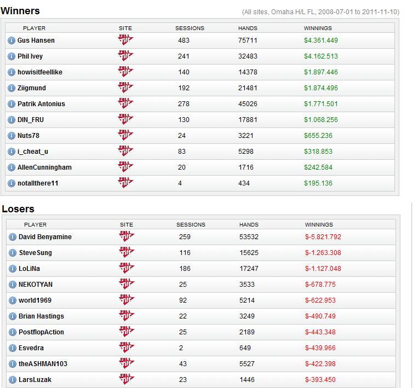Image resolution: width=413 pixels, height=388 pixels.
Task: Click info icon next to DIN_FRU
Action: point(12,120)
